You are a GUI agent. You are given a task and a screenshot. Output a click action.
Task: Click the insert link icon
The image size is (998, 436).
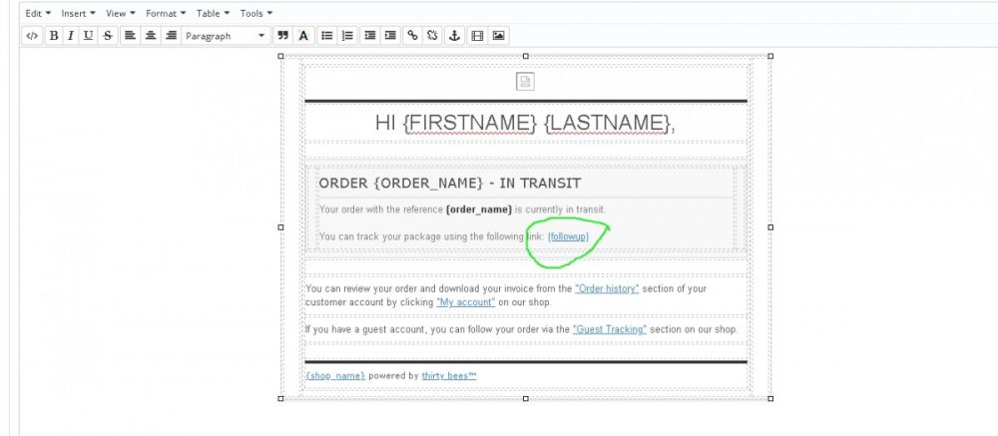[412, 36]
